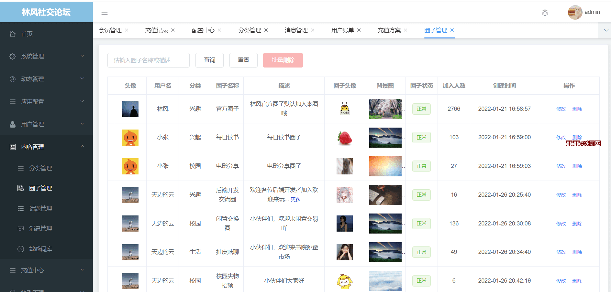This screenshot has height=292, width=611.
Task: Click the 敏感词库 clock icon
Action: 20,249
